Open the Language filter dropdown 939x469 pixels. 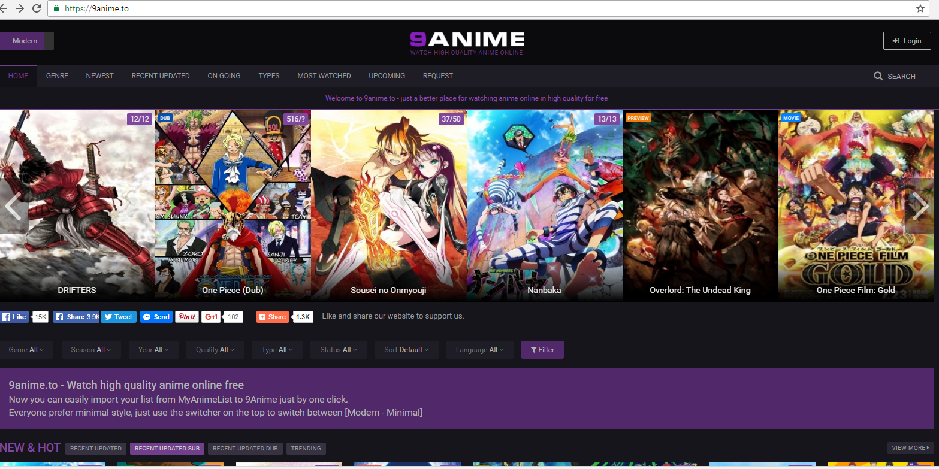[x=480, y=350]
